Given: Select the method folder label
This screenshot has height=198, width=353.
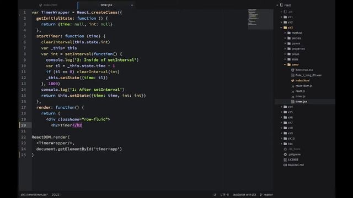Looking at the screenshot, I should (297, 33).
